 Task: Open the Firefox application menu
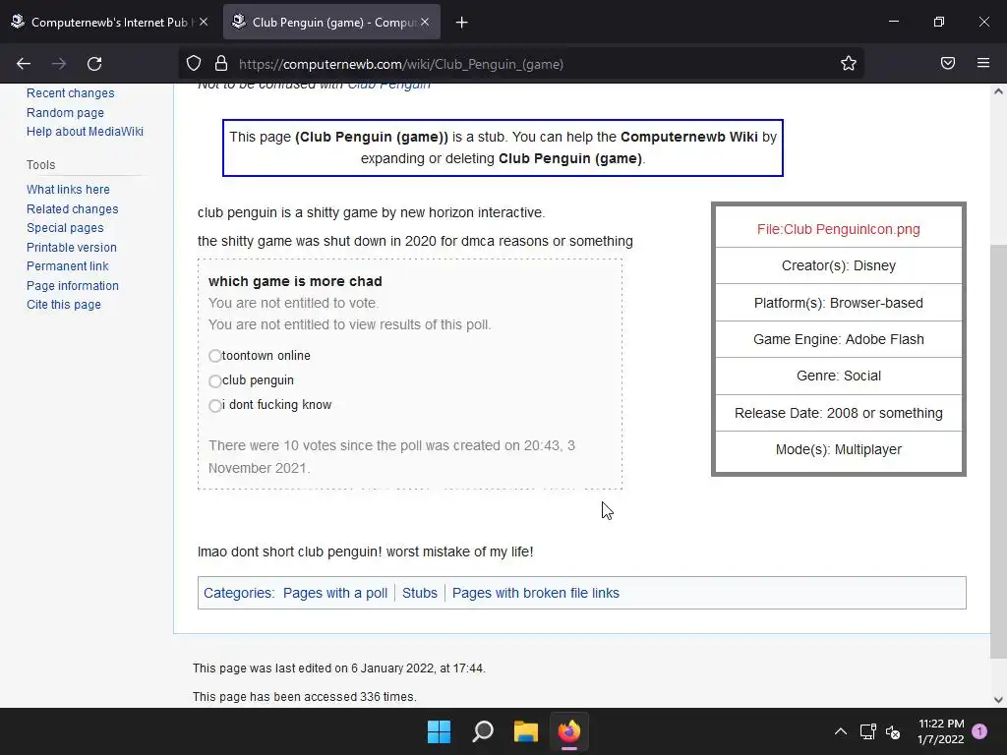click(983, 64)
